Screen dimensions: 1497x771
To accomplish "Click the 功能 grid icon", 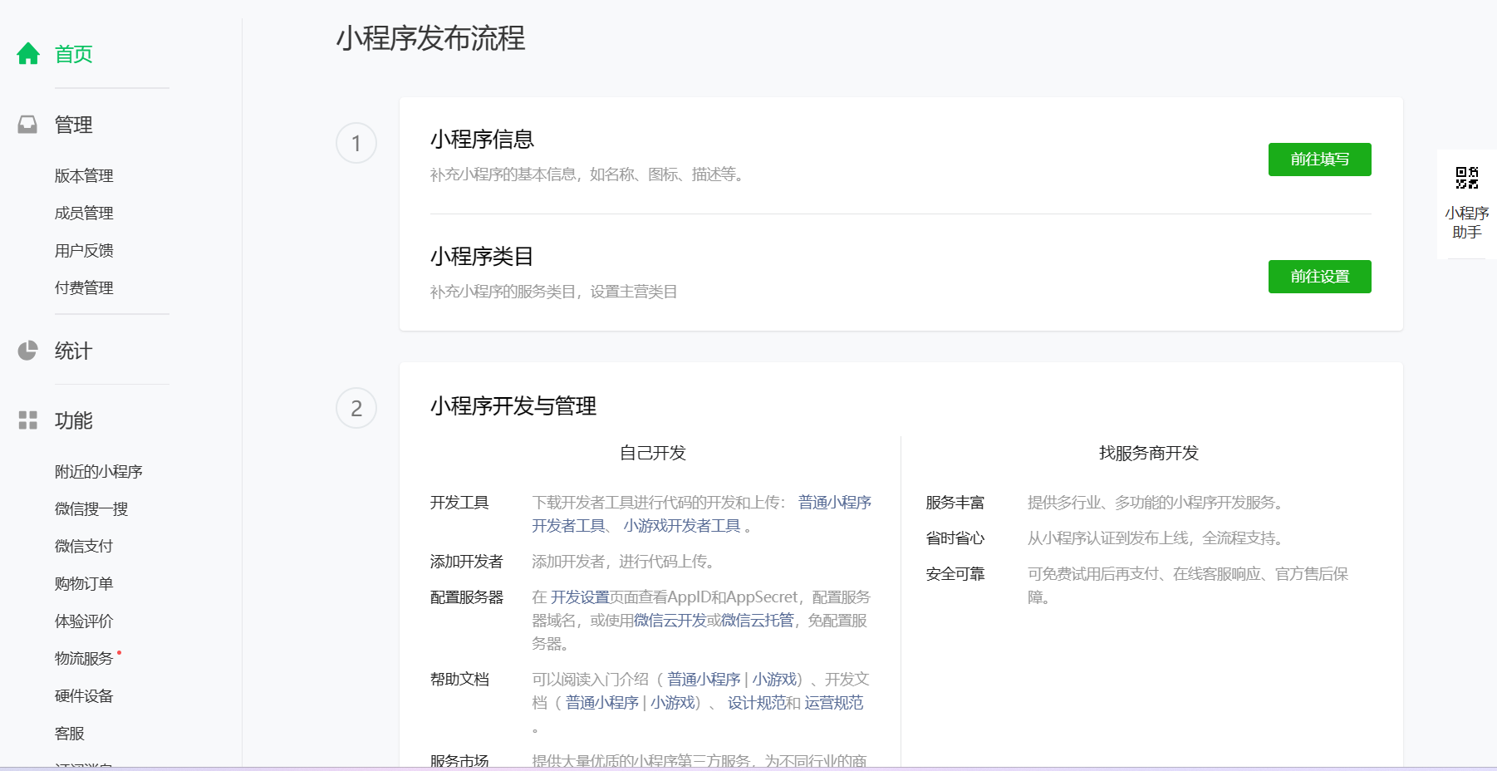I will click(x=28, y=420).
